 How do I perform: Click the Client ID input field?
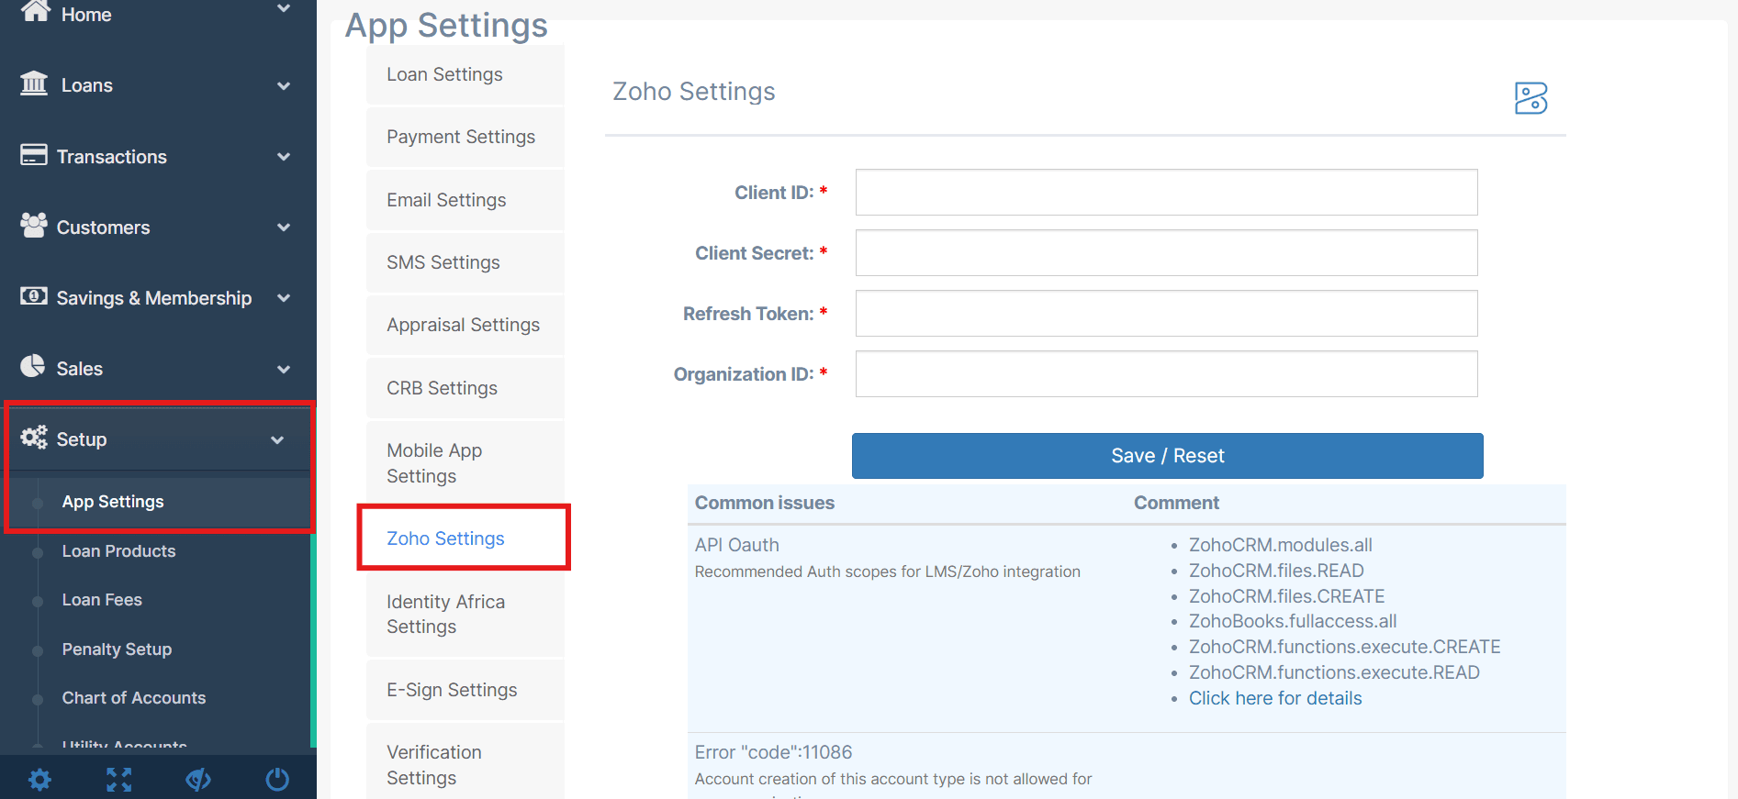1166,193
